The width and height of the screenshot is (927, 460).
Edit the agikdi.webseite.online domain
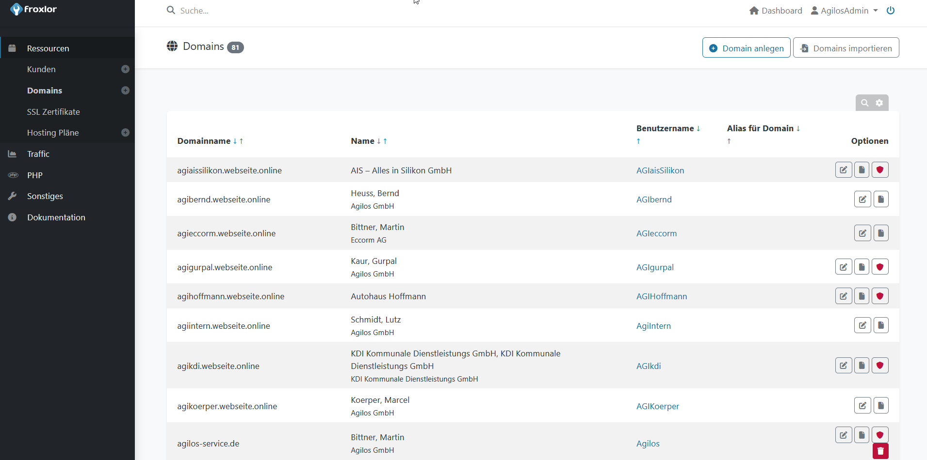(844, 365)
